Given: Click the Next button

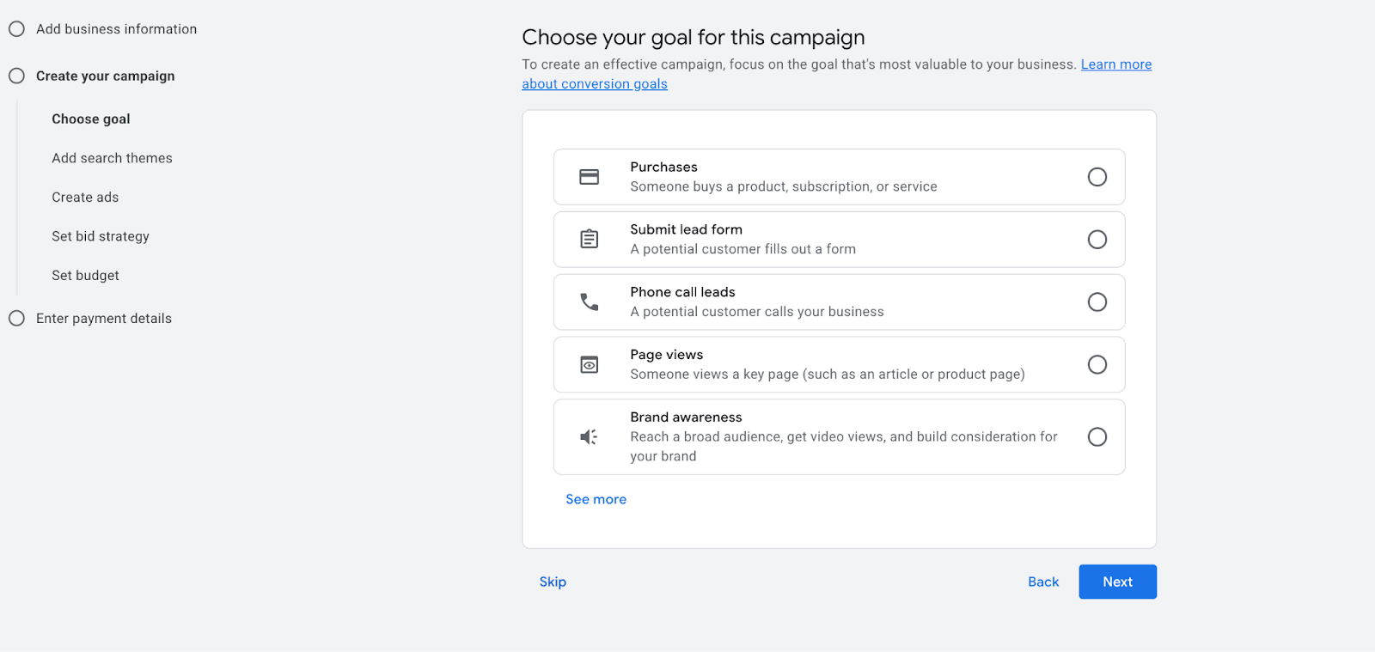Looking at the screenshot, I should [1116, 582].
